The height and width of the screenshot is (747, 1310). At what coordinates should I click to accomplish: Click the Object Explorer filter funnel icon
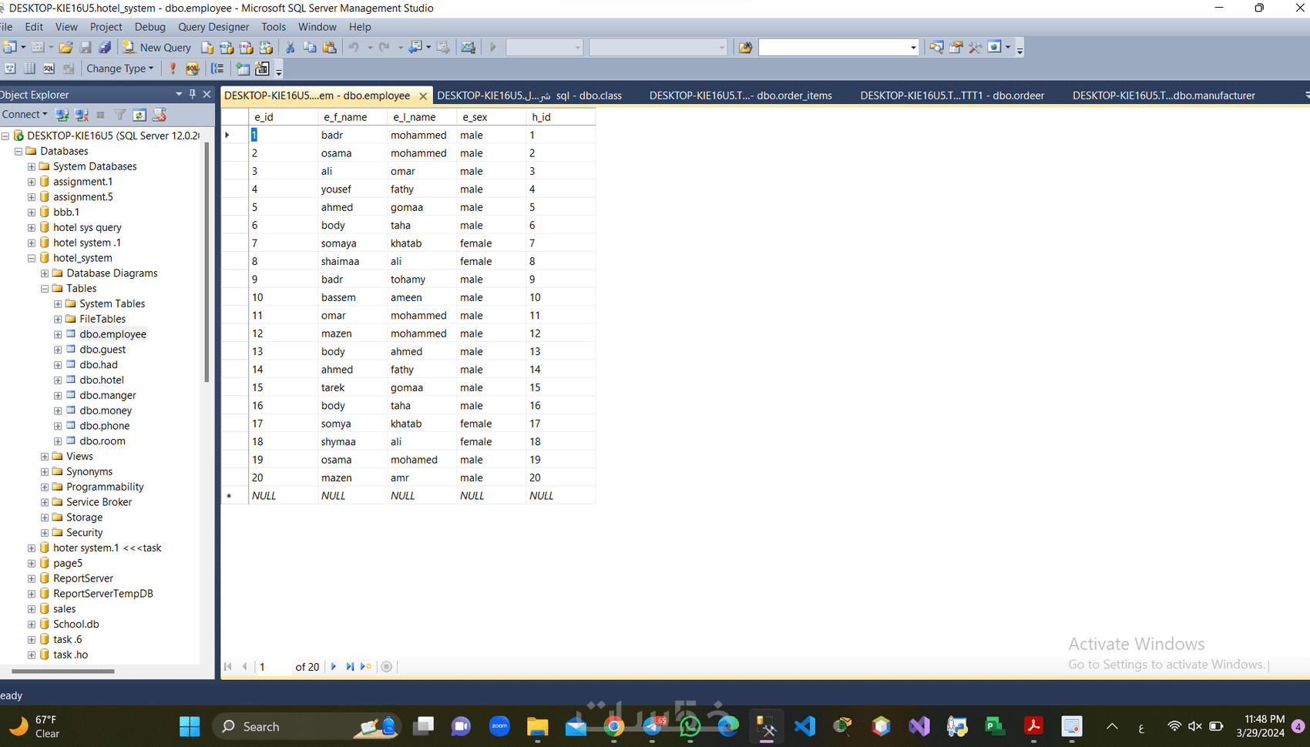pyautogui.click(x=120, y=115)
